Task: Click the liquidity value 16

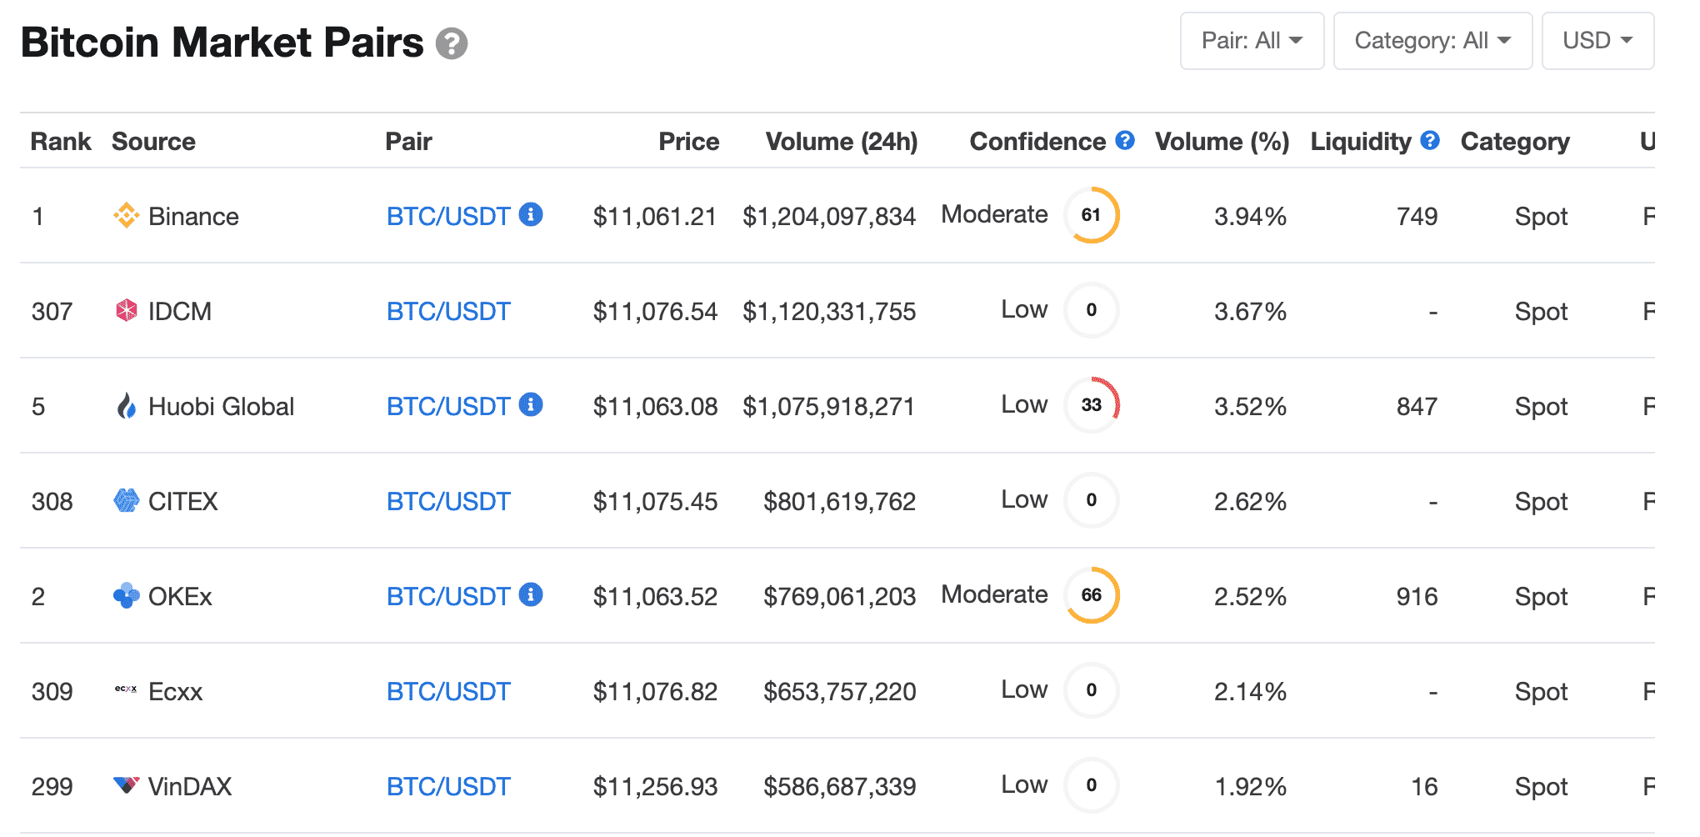Action: (1424, 787)
